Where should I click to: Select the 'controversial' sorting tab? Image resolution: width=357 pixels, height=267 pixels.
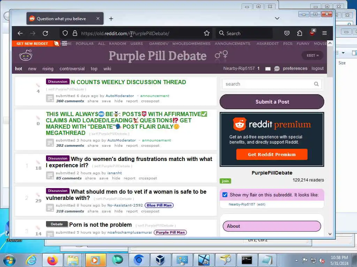click(72, 68)
